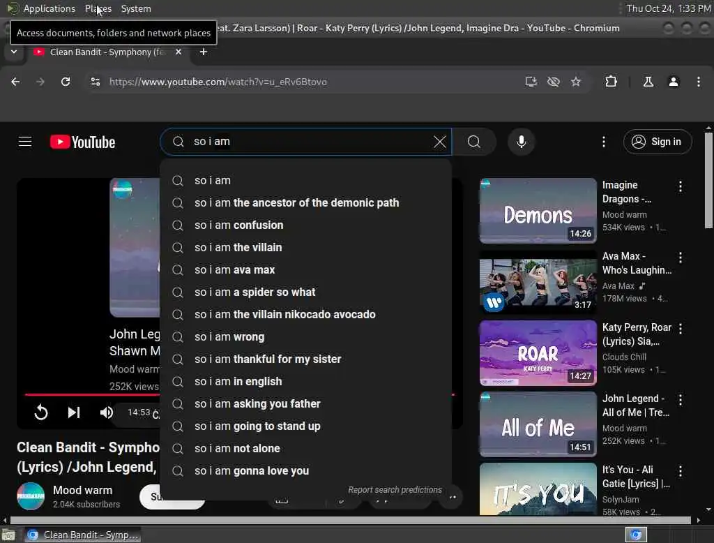Click the magnifier search submit button
Viewport: 714px width, 543px height.
tap(474, 142)
